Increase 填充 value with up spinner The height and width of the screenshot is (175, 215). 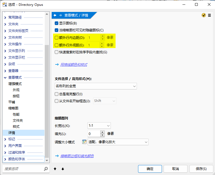[x=102, y=132]
